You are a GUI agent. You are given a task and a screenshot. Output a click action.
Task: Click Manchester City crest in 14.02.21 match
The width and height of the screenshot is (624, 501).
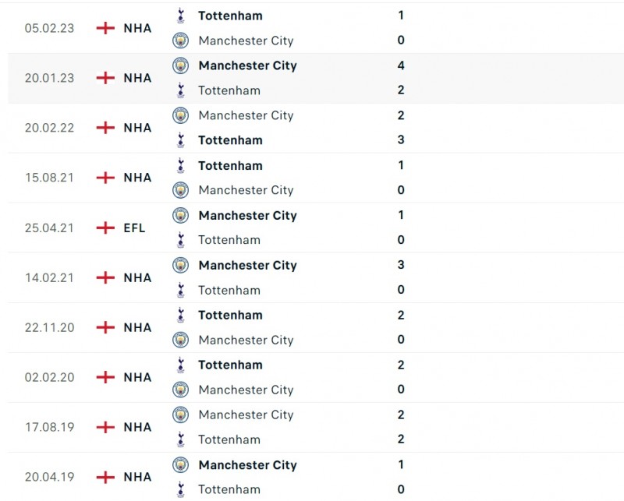[180, 265]
